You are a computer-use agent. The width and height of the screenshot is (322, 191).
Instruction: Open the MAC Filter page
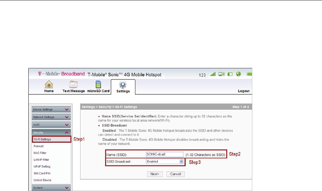click(x=40, y=153)
